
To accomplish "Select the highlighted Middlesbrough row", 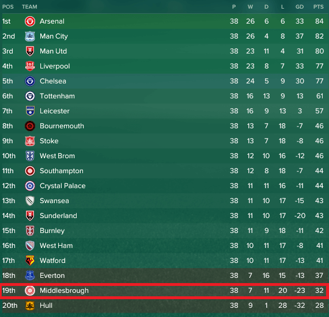I will click(x=164, y=291).
